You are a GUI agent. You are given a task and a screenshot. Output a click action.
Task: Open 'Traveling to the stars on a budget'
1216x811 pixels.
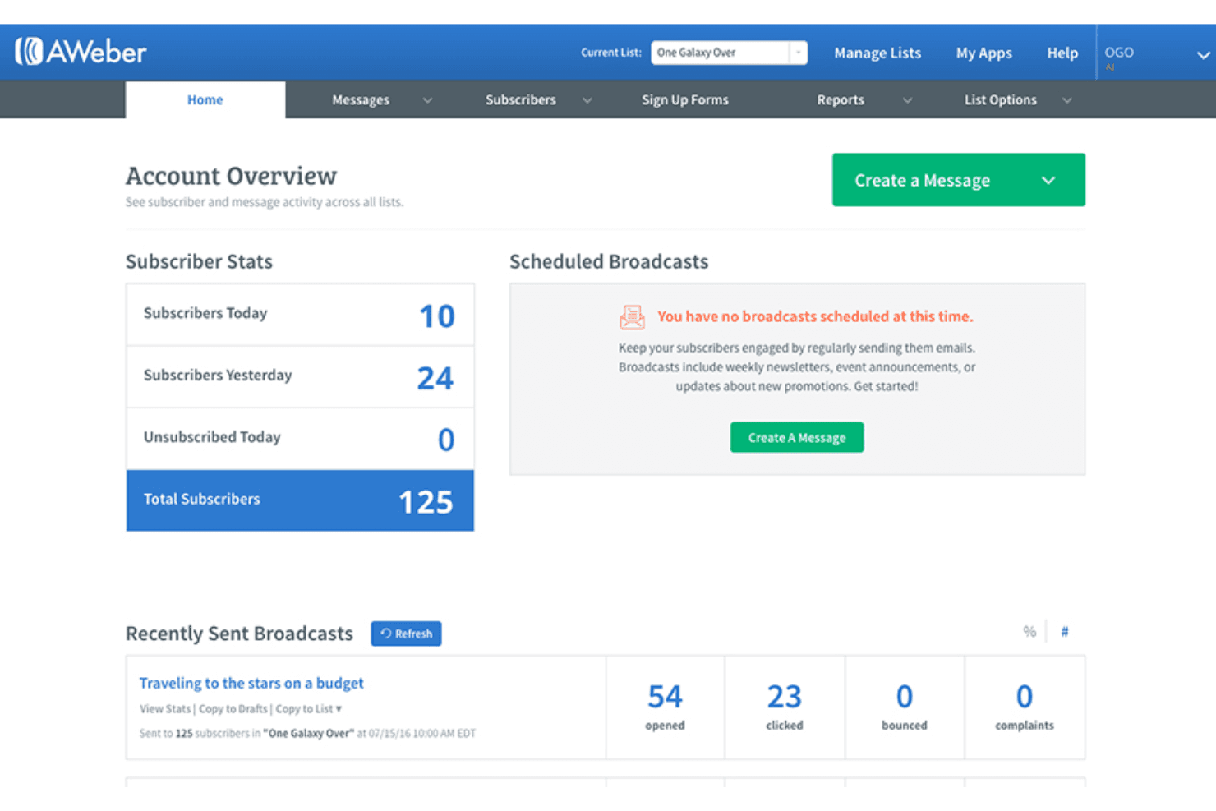coord(251,683)
